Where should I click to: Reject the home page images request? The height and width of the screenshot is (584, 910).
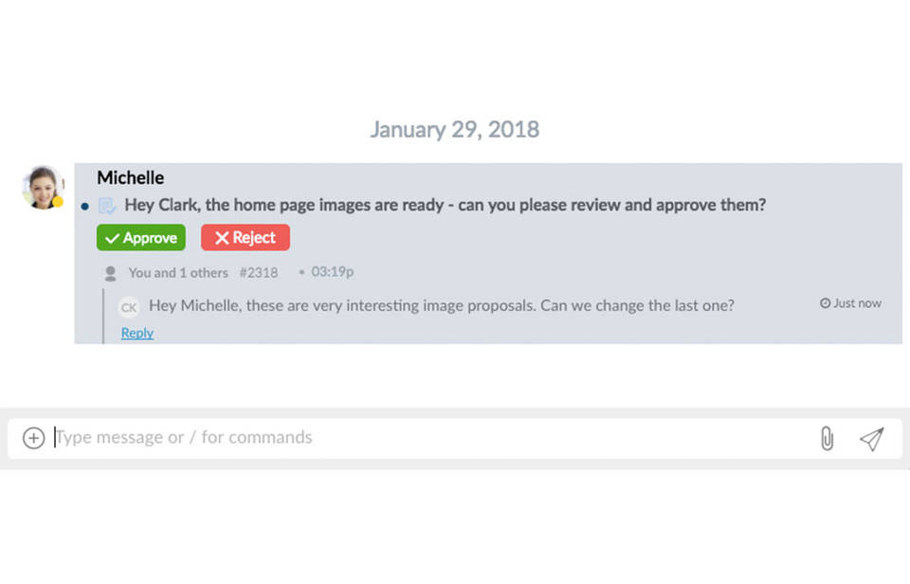click(x=245, y=238)
